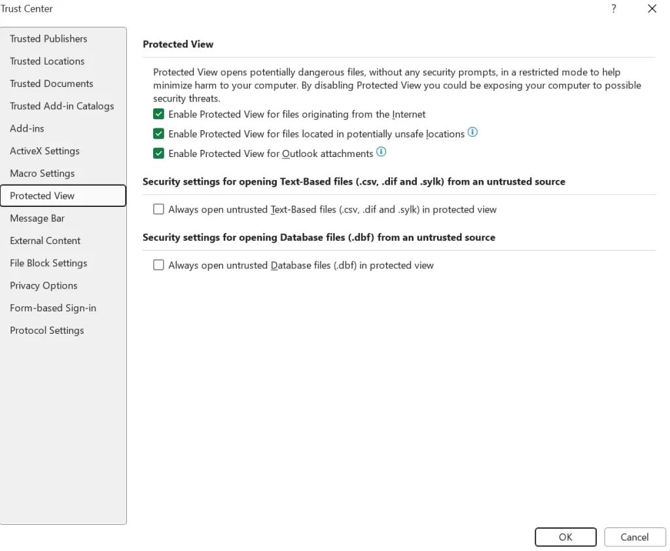Open the Add-ins section
Screen dimensions: 670x551
[x=27, y=128]
